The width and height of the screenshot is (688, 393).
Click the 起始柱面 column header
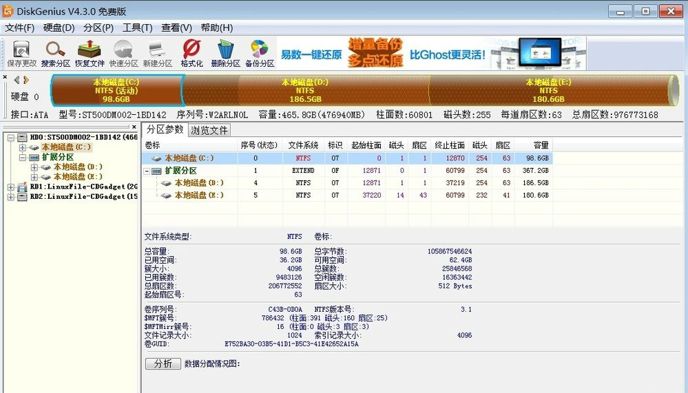coord(366,145)
